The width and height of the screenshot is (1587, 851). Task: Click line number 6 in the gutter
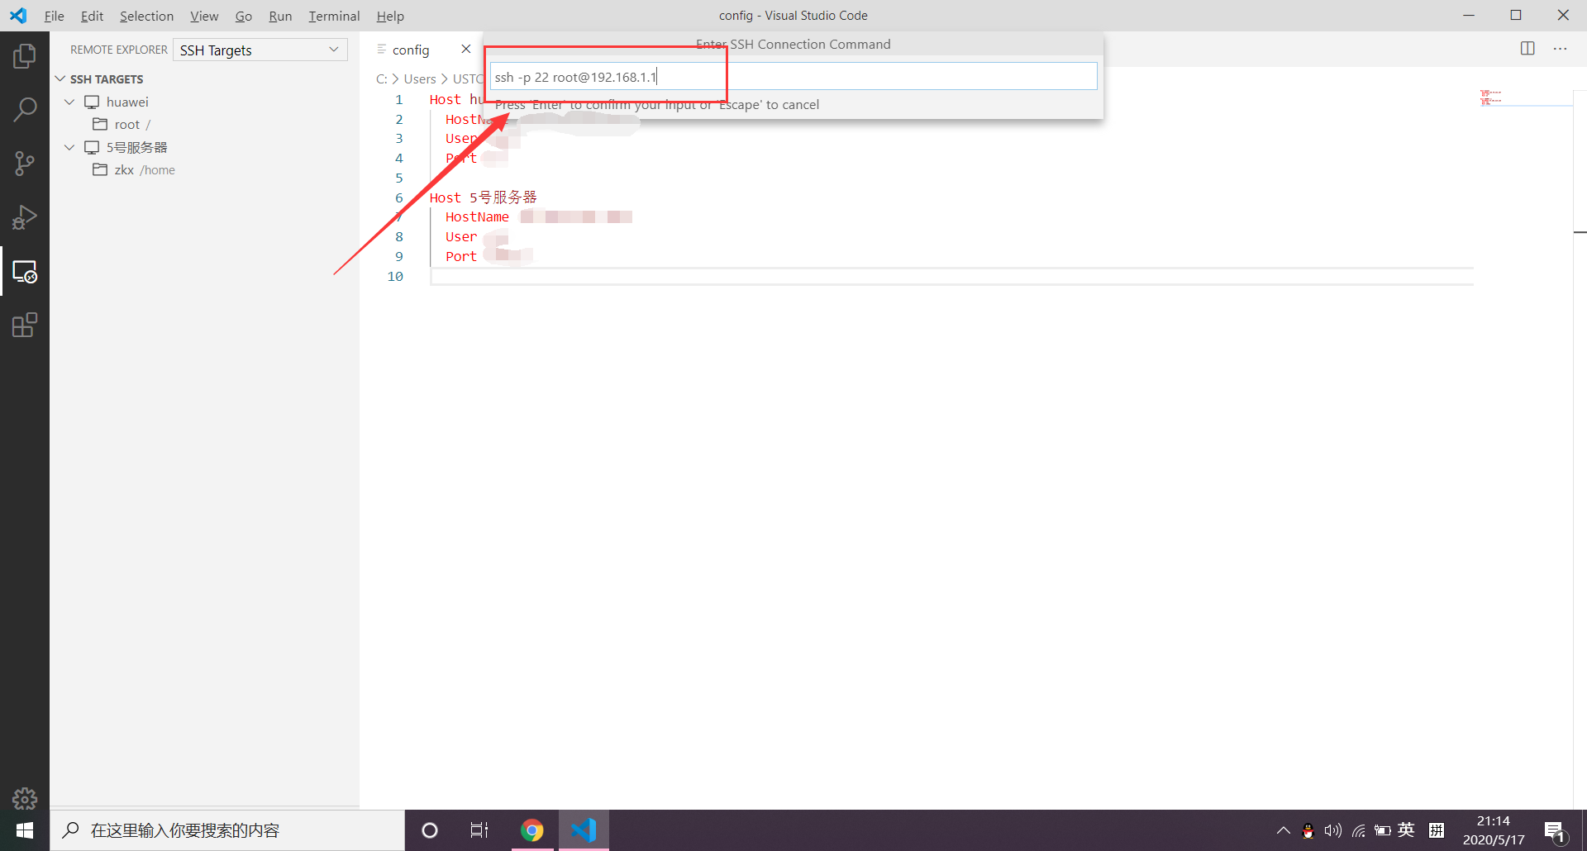399,197
